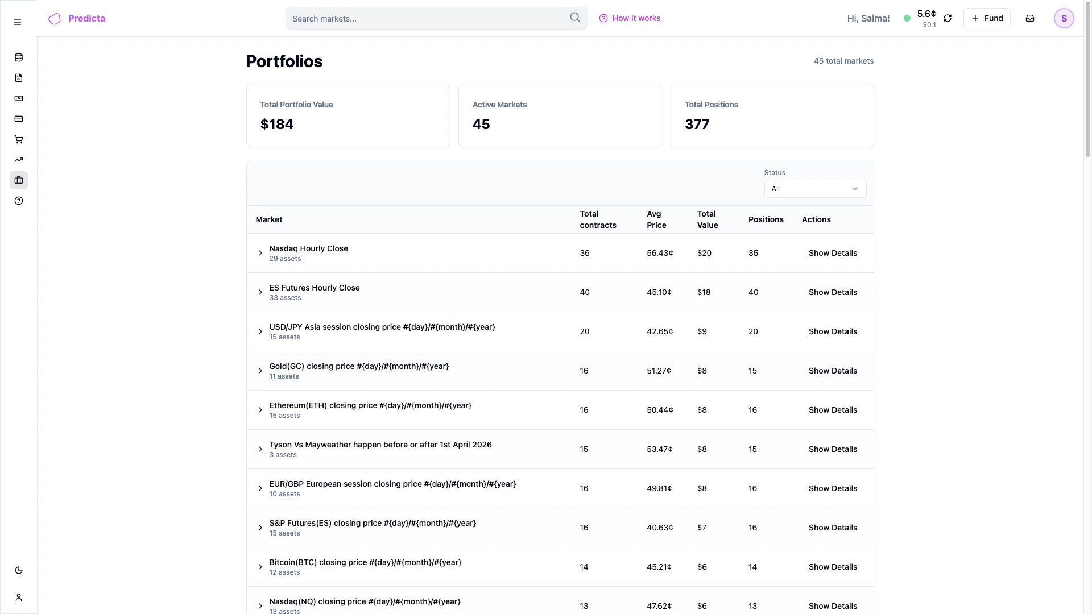
Task: Open the portfolio briefcase icon in sidebar
Action: (19, 180)
